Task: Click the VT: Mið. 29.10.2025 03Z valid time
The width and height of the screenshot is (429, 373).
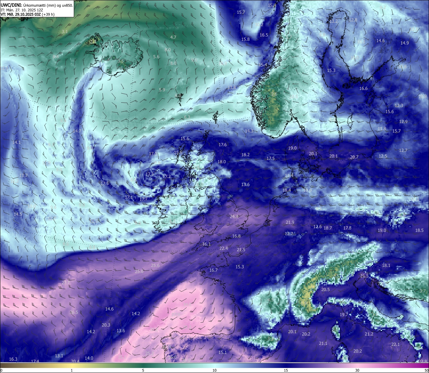Action: (x=27, y=14)
